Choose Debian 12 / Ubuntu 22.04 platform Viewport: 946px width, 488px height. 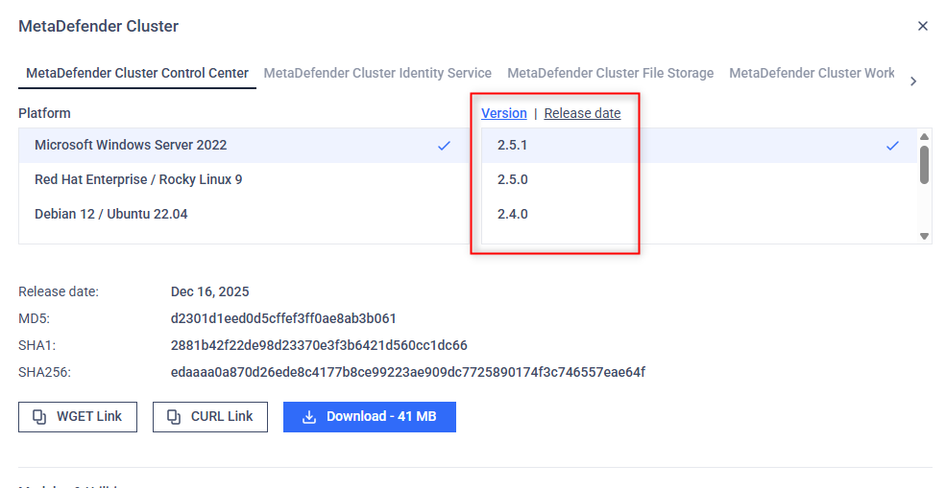click(x=244, y=214)
